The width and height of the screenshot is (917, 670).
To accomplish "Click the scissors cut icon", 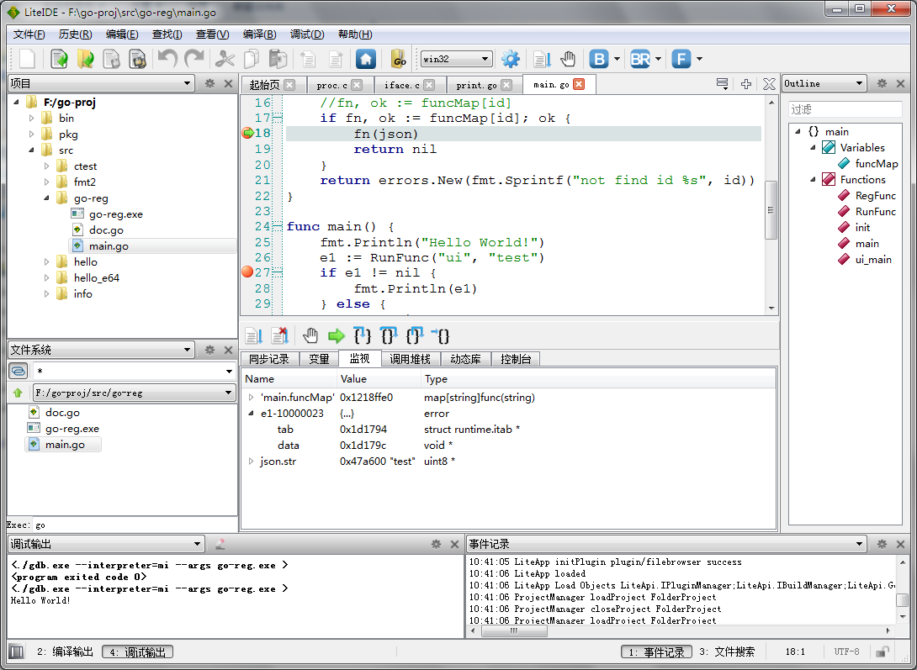I will tap(225, 59).
